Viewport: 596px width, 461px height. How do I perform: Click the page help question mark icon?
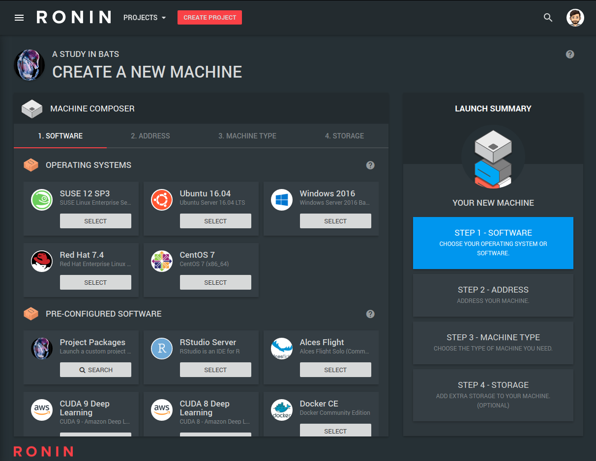coord(570,54)
